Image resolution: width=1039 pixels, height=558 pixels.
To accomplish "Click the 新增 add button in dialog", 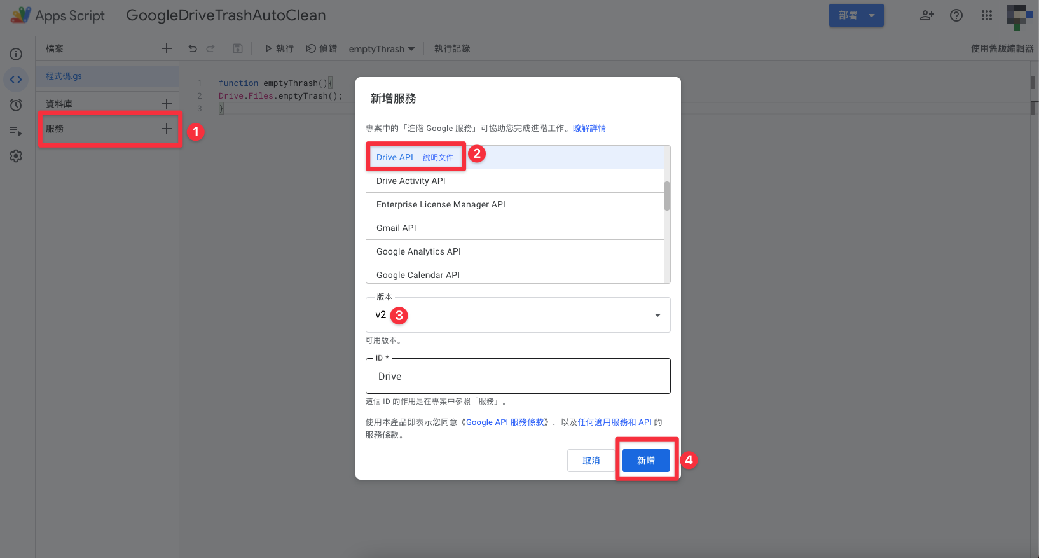I will pyautogui.click(x=646, y=461).
